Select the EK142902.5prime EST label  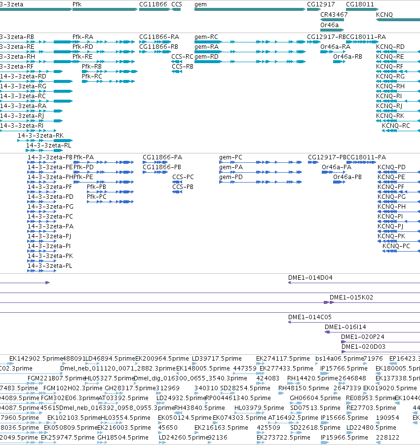[x=36, y=359]
